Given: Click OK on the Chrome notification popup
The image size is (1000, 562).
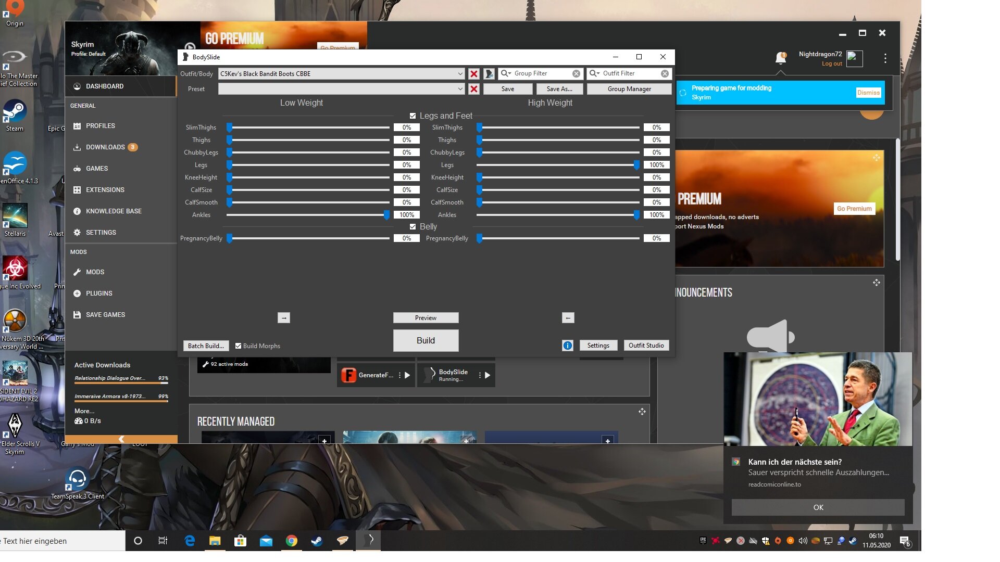Looking at the screenshot, I should pyautogui.click(x=818, y=507).
